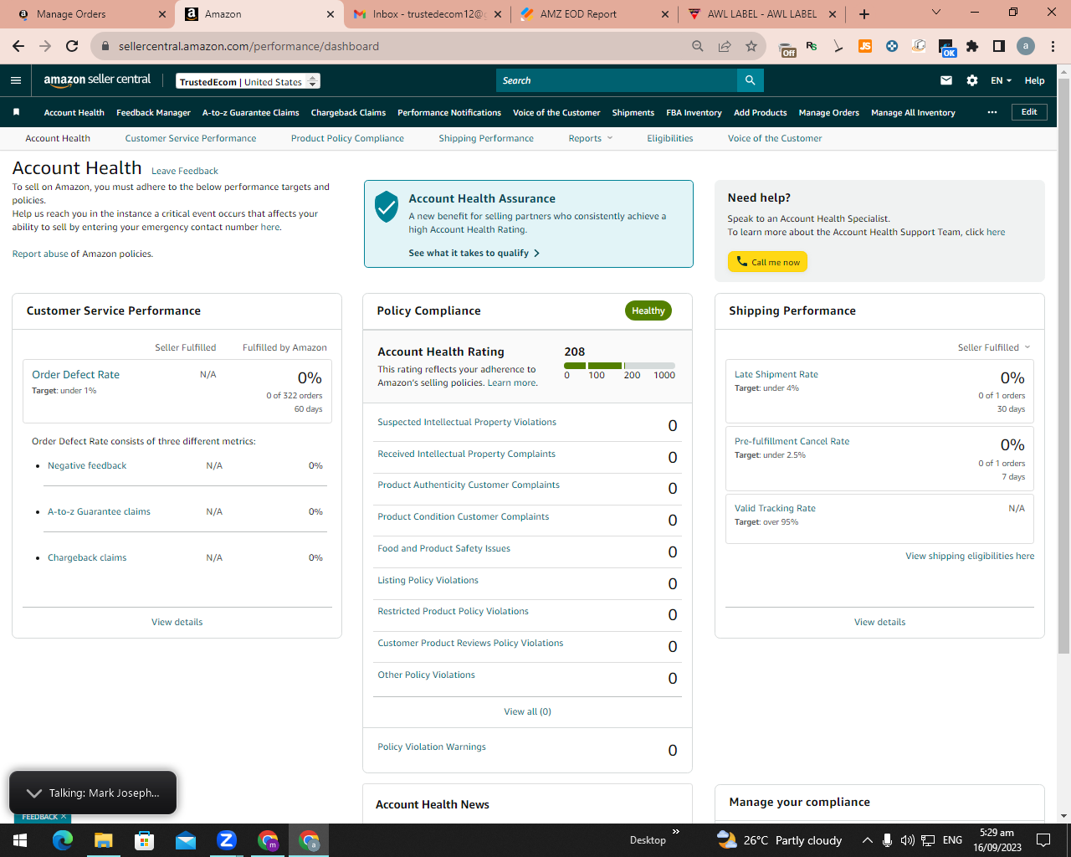
Task: Show hidden system tray icons
Action: pyautogui.click(x=867, y=840)
